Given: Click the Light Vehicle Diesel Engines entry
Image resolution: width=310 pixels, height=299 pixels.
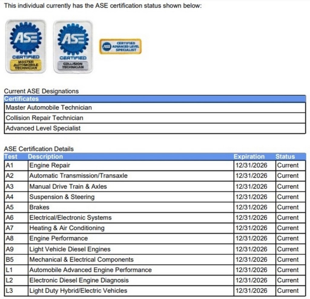Looking at the screenshot, I should pyautogui.click(x=70, y=249).
